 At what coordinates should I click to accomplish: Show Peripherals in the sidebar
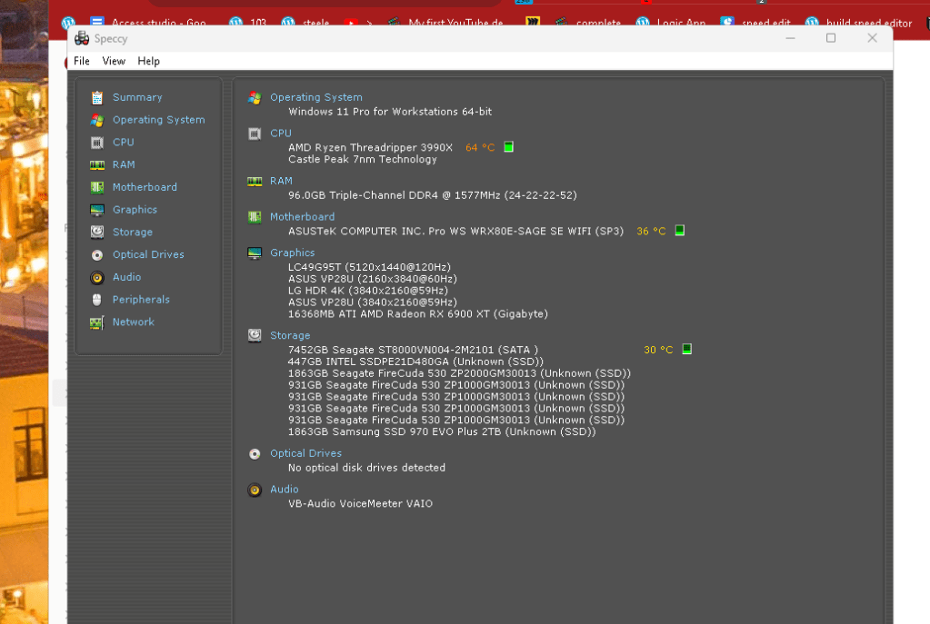141,300
